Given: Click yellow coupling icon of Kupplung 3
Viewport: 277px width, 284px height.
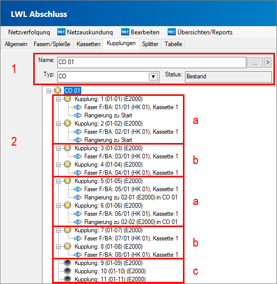Looking at the screenshot, I should pos(67,148).
